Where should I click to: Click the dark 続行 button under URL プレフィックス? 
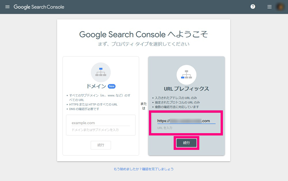(x=186, y=143)
